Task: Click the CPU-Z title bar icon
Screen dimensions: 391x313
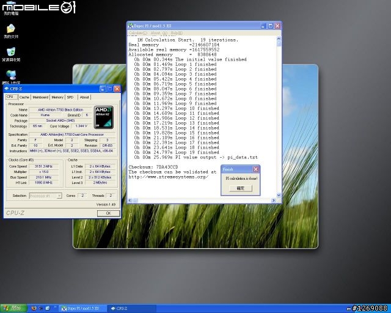Action: point(7,89)
